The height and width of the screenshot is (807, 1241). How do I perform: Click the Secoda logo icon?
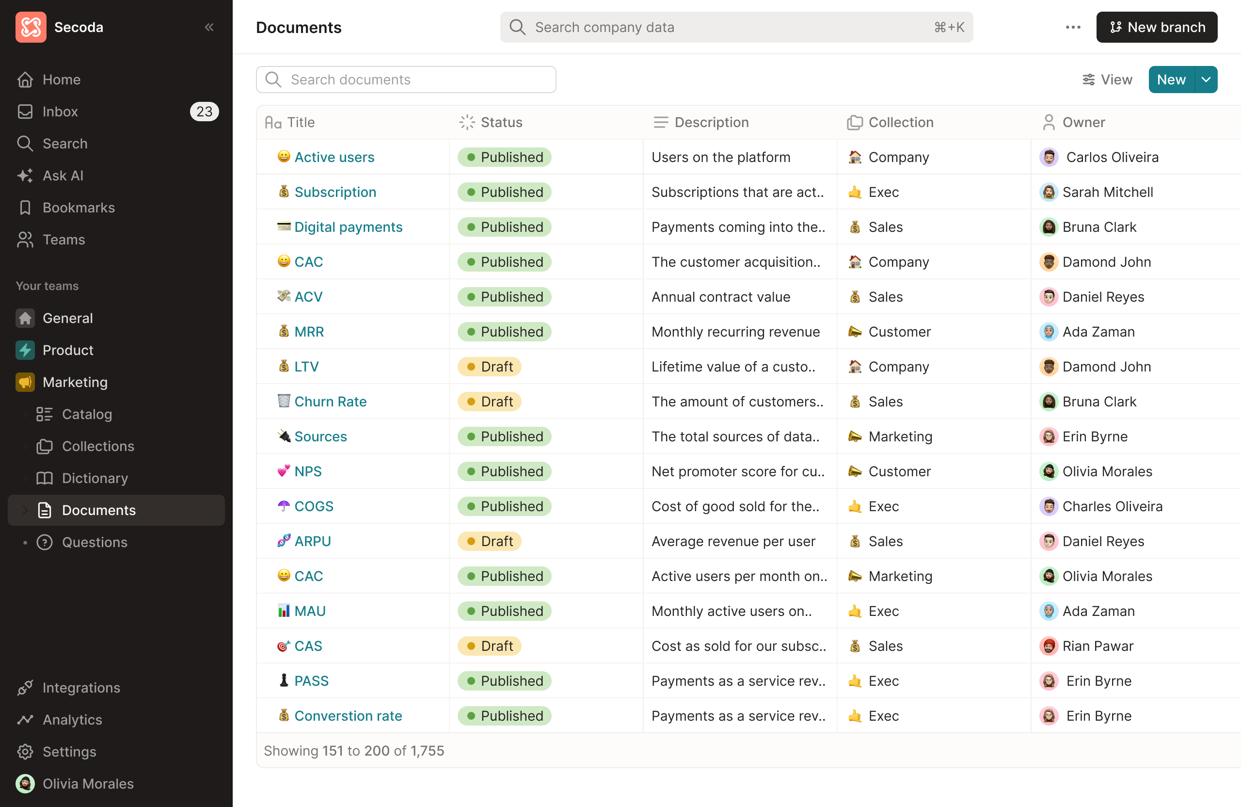(x=31, y=27)
